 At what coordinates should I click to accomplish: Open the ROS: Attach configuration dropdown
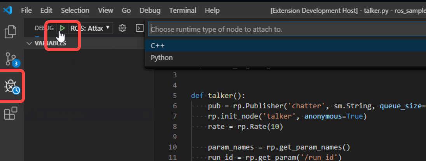(x=91, y=28)
